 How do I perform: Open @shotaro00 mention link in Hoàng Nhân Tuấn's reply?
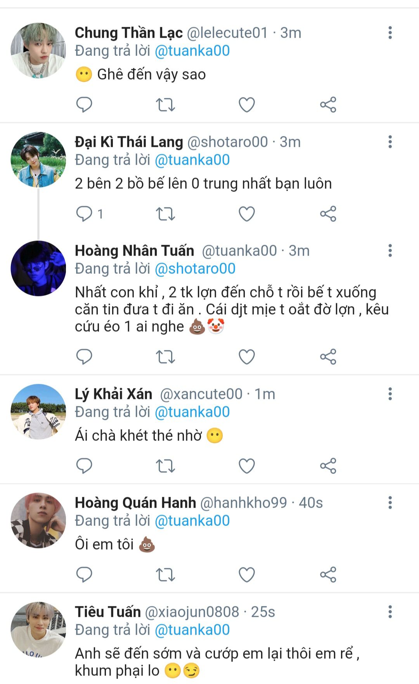click(195, 268)
